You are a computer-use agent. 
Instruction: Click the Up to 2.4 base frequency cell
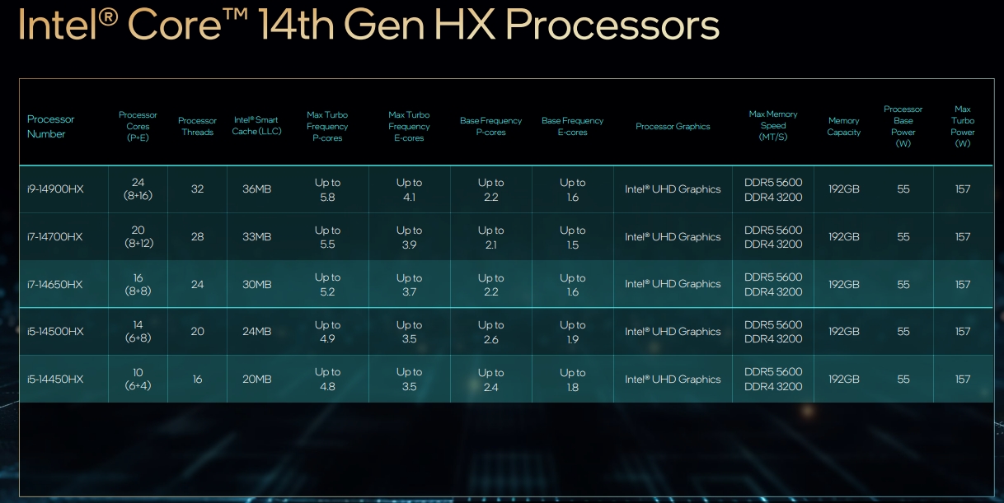click(x=490, y=380)
